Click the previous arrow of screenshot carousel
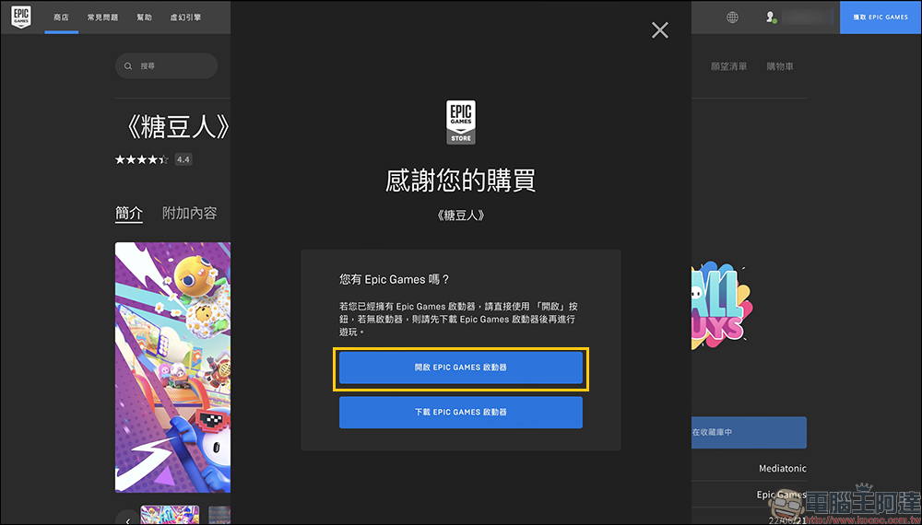 pyautogui.click(x=127, y=518)
